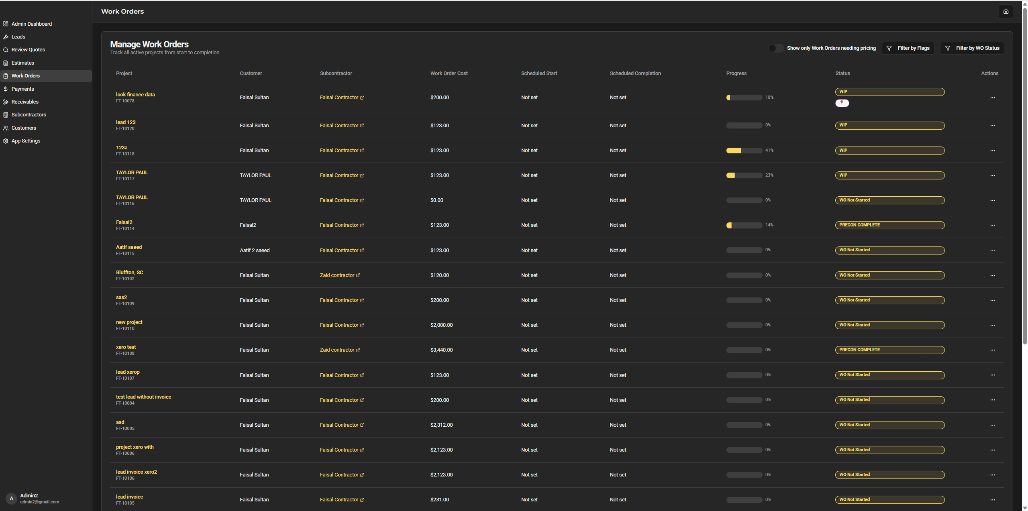Screen dimensions: 1028x511
Task: Open actions menu for lead 123 row
Action: click(x=992, y=125)
